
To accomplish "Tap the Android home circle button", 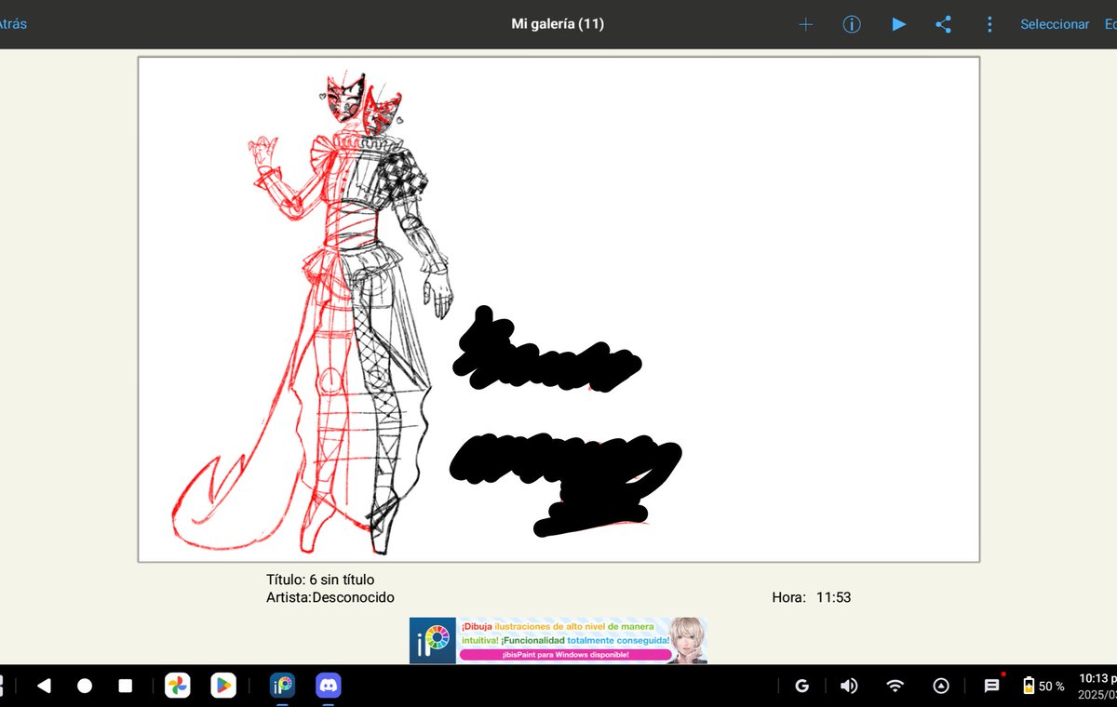I will point(85,686).
